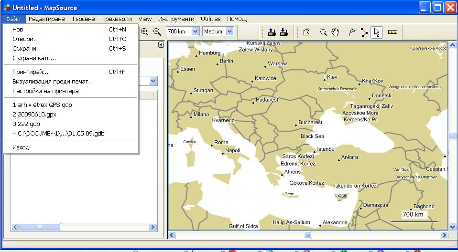458x252 pixels.
Task: Select the waypoint flag tool
Action: click(x=352, y=32)
